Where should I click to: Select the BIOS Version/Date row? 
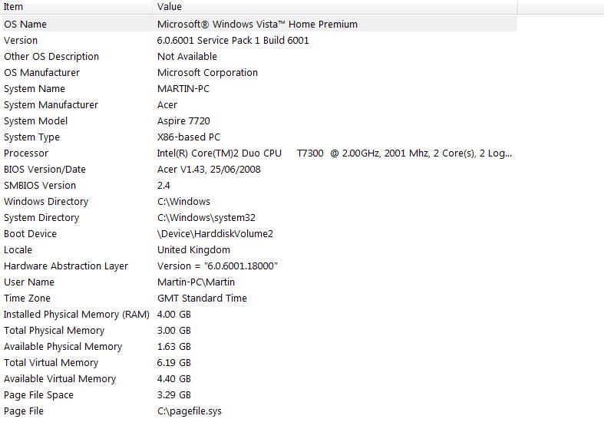(259, 170)
